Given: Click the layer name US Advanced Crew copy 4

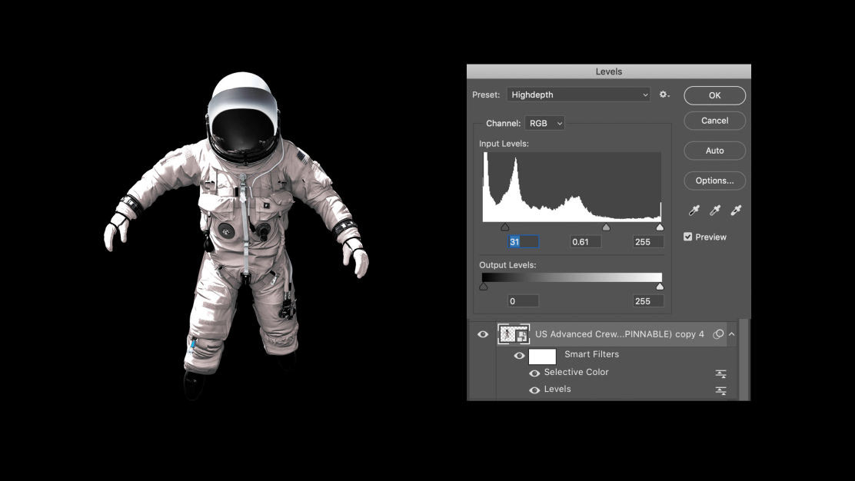Looking at the screenshot, I should click(x=620, y=334).
